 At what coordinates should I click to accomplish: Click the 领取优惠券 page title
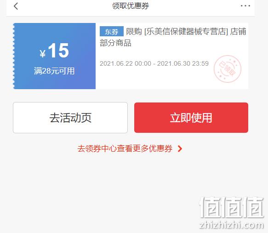coord(131,6)
